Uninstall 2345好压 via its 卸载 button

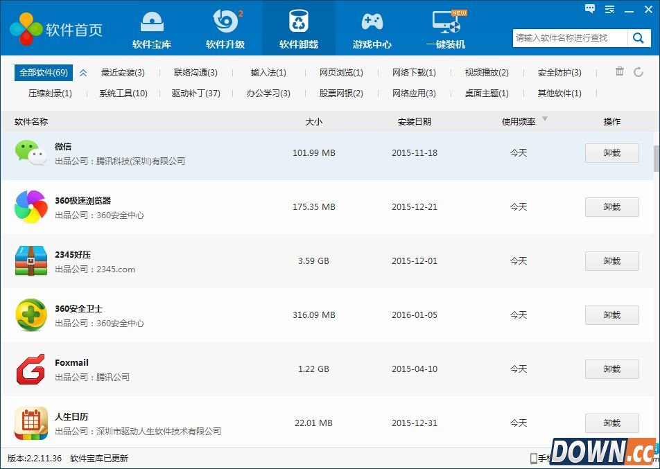611,260
